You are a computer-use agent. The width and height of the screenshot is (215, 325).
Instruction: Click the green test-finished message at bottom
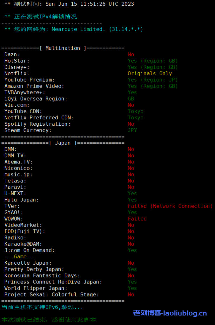(49, 320)
